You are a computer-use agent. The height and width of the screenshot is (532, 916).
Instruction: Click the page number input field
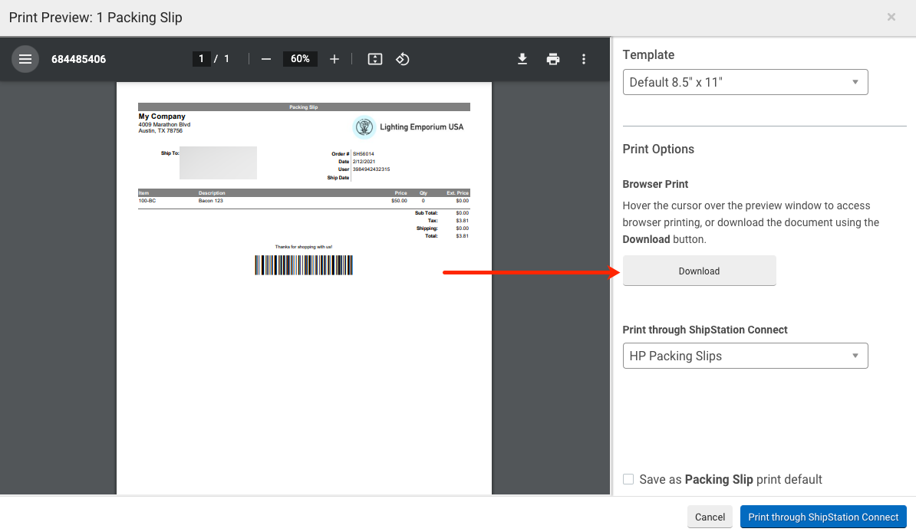pos(200,58)
